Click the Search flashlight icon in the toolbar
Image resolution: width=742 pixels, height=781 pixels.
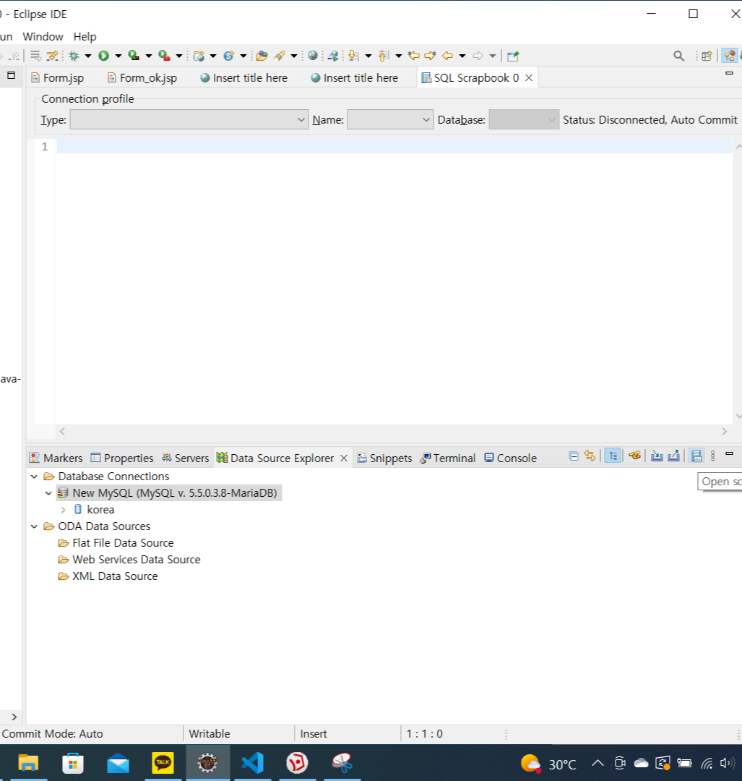tap(280, 56)
